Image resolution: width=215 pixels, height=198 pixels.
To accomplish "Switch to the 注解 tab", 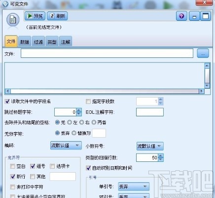I will coord(66,42).
